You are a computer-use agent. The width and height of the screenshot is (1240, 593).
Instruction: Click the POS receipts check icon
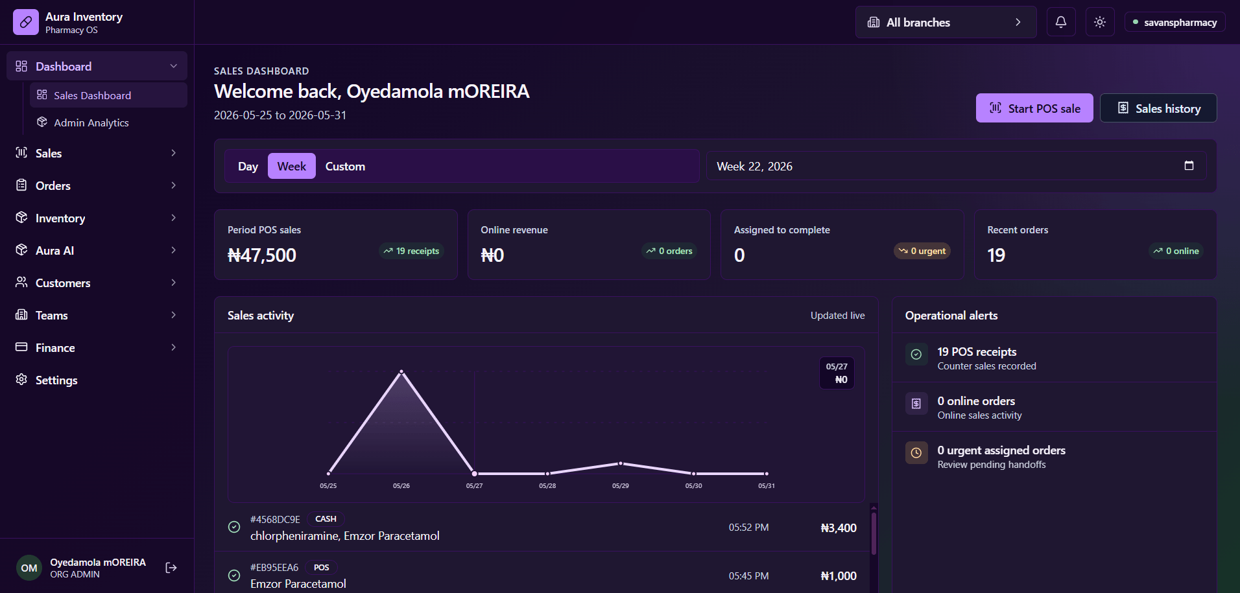[x=916, y=355]
